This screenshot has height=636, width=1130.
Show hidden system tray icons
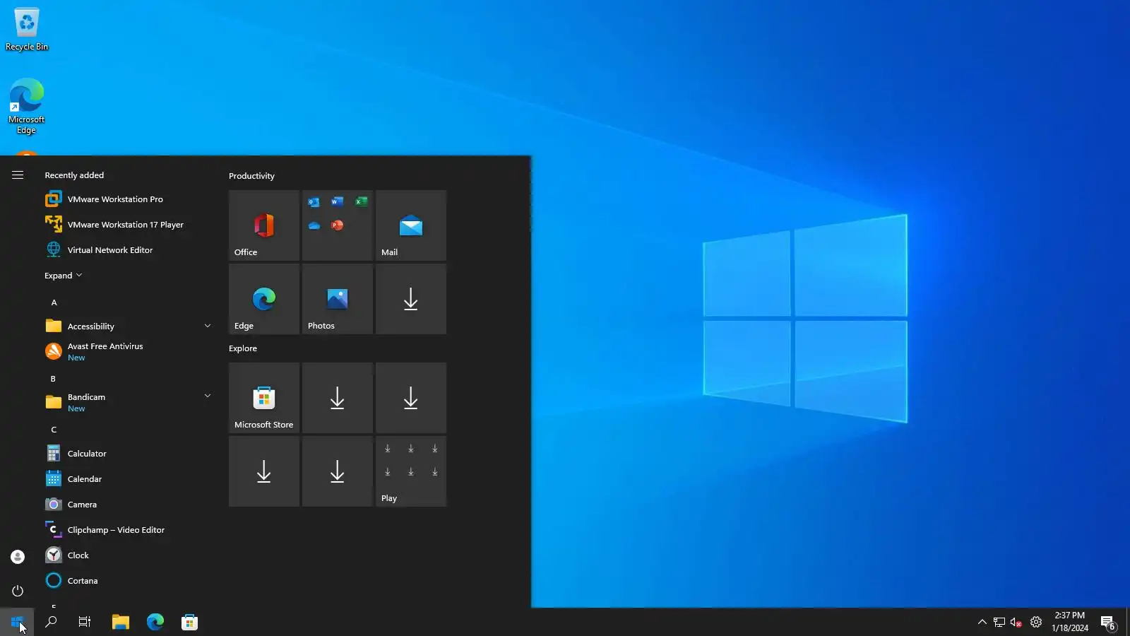click(x=982, y=622)
